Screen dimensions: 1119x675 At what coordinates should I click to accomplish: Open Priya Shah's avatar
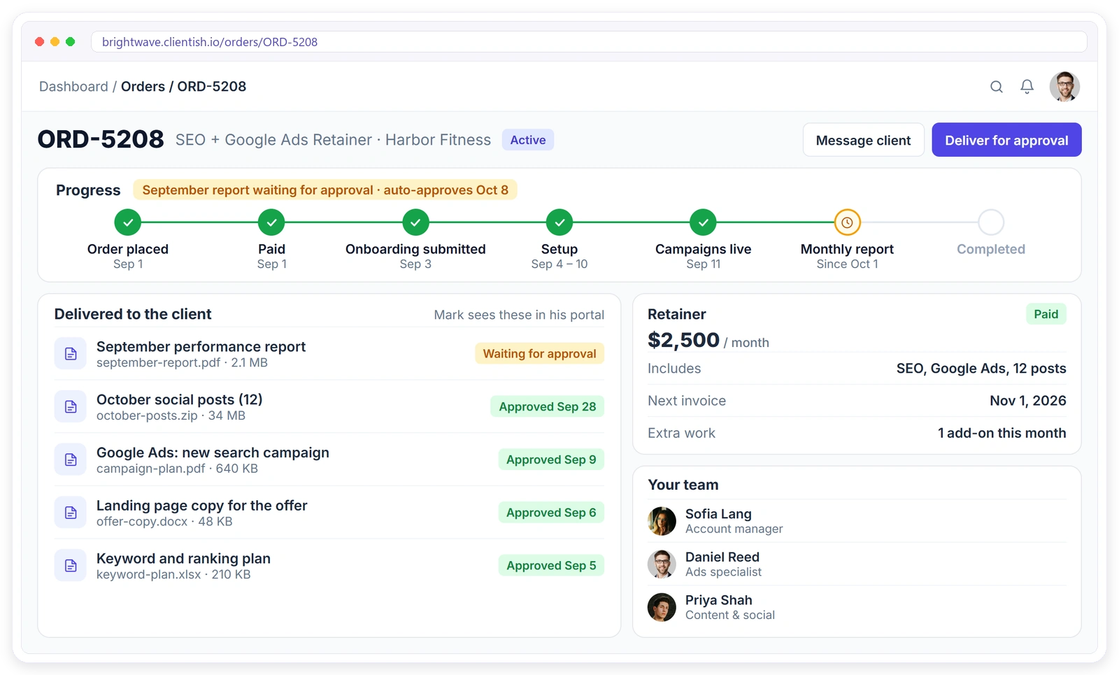coord(662,607)
